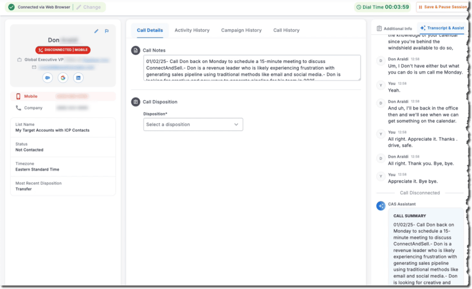Click the Additional Info document icon
This screenshot has width=472, height=289.
point(379,28)
